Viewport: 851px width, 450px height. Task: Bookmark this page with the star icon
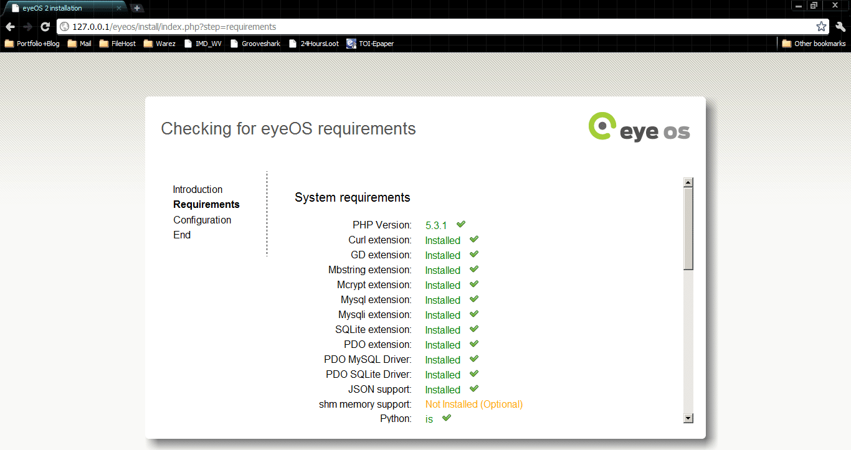click(821, 27)
